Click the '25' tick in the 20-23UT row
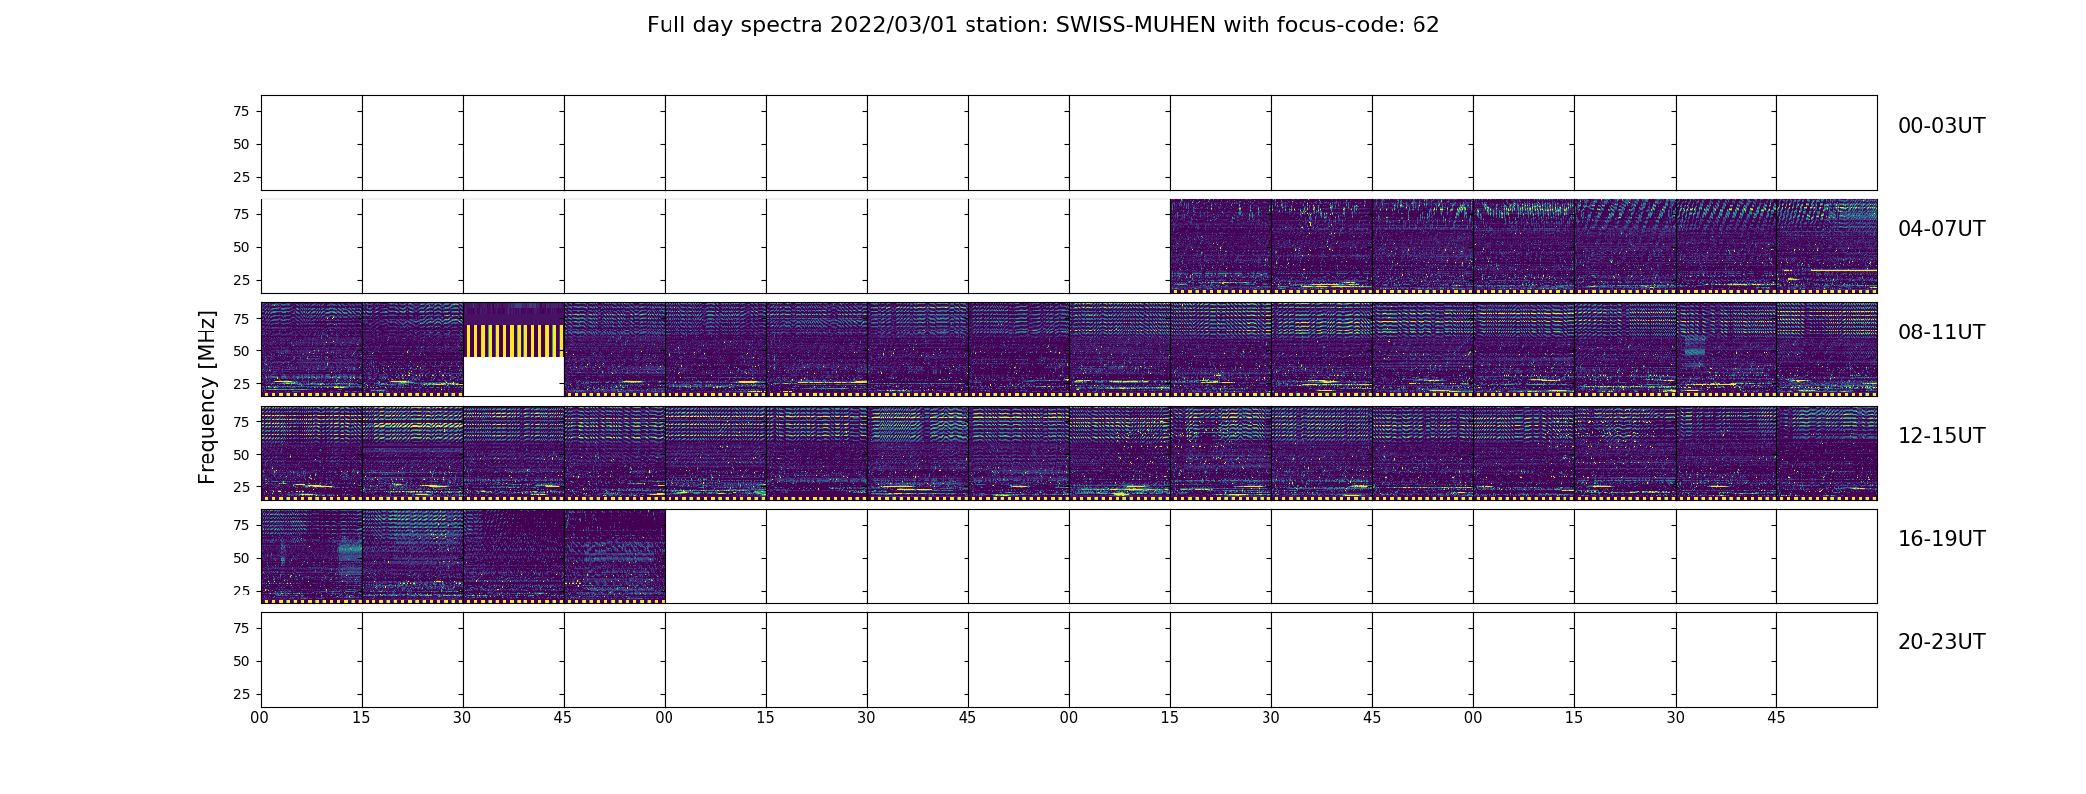Screen dimensions: 2086x794 point(241,694)
